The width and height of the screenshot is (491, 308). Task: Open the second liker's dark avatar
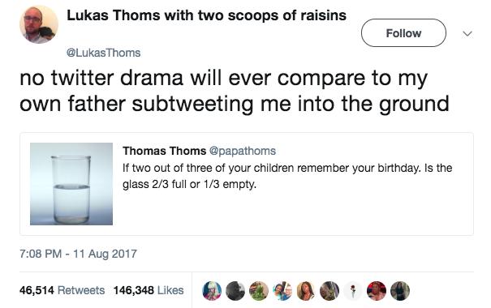pos(235,291)
